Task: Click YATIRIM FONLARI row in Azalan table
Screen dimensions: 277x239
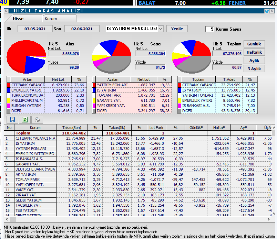Action: (132, 85)
